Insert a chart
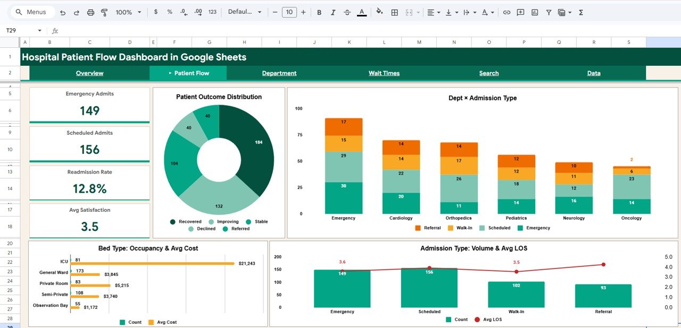 coord(534,12)
